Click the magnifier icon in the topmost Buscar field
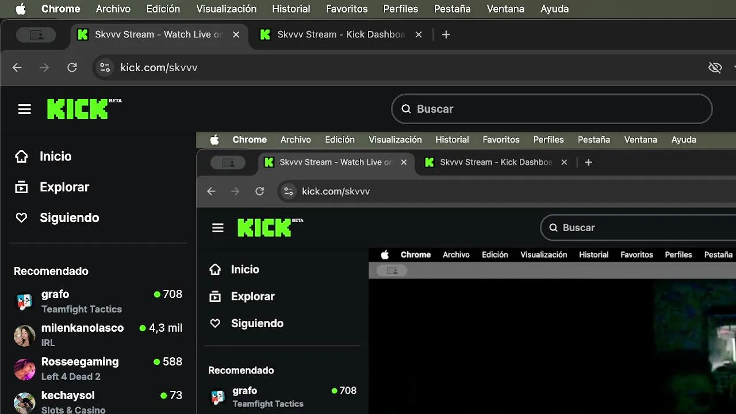The height and width of the screenshot is (414, 736). (406, 109)
